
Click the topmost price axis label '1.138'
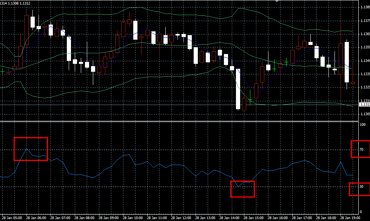click(x=365, y=7)
